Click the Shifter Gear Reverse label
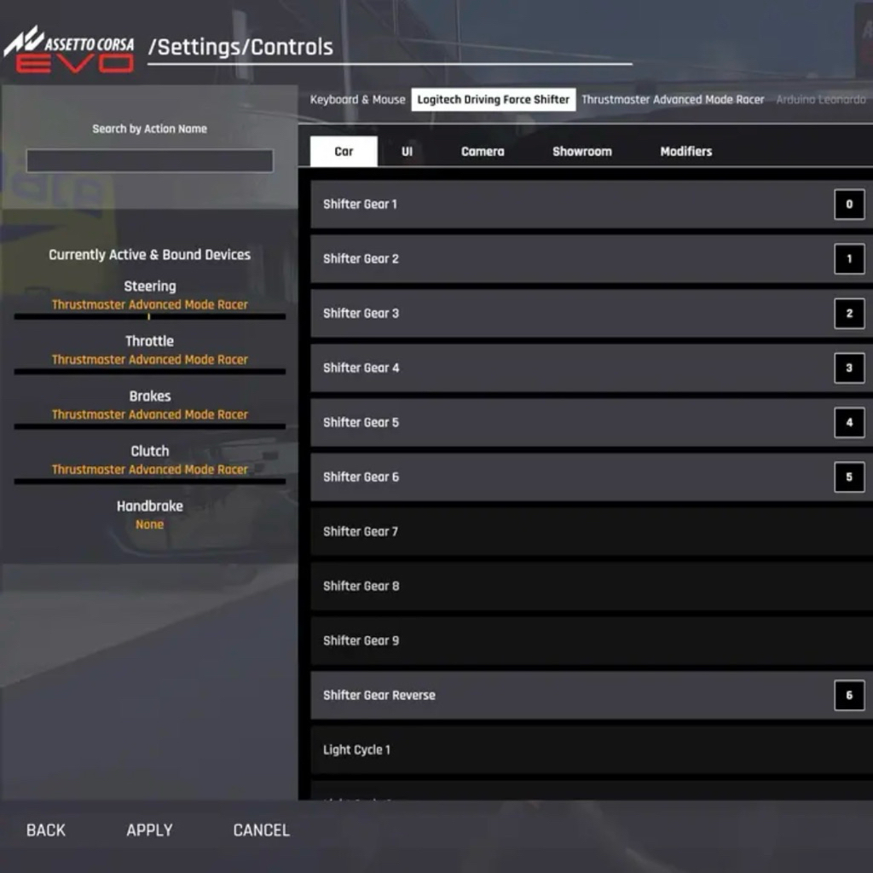Viewport: 873px width, 873px height. pyautogui.click(x=379, y=696)
